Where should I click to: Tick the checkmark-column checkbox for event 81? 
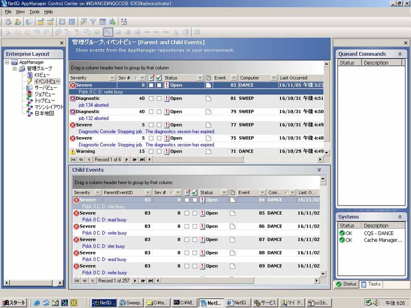(x=159, y=98)
